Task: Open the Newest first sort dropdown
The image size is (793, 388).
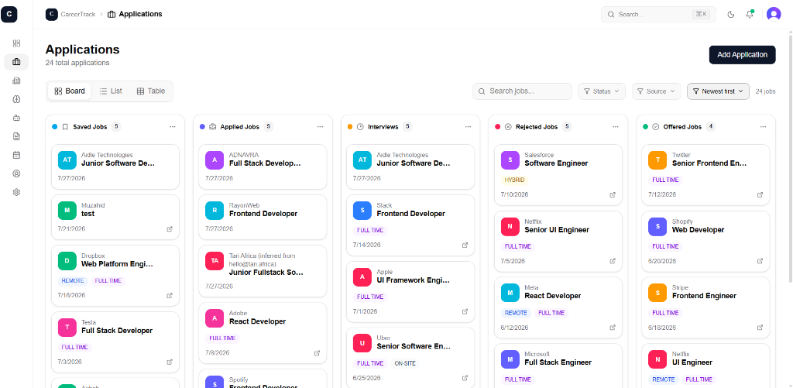Action: point(718,91)
